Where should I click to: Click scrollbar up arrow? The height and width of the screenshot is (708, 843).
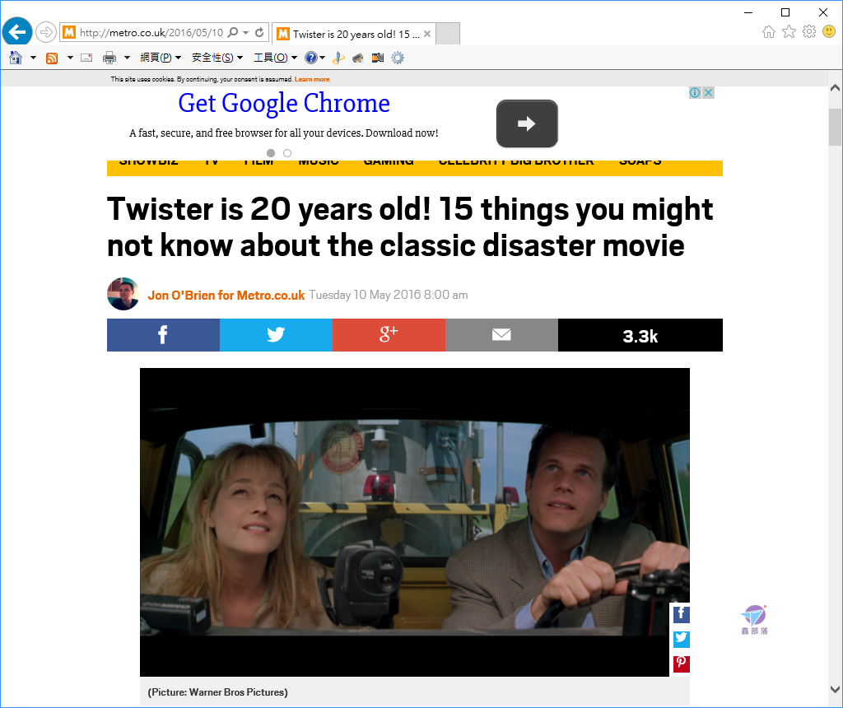835,87
